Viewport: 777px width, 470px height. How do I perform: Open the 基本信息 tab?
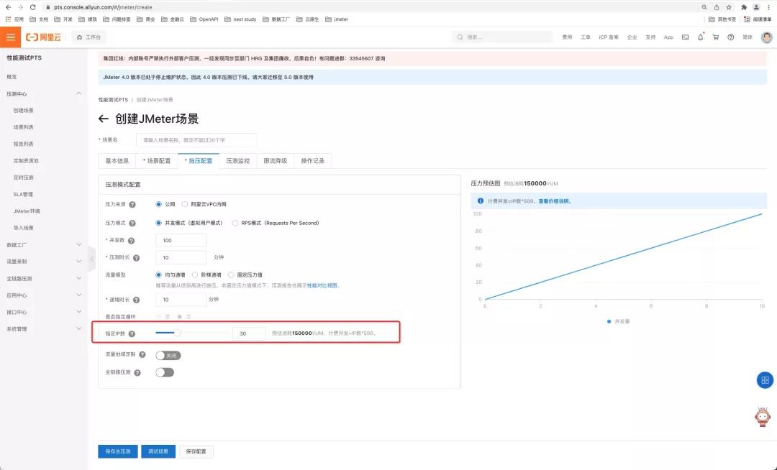(x=116, y=162)
